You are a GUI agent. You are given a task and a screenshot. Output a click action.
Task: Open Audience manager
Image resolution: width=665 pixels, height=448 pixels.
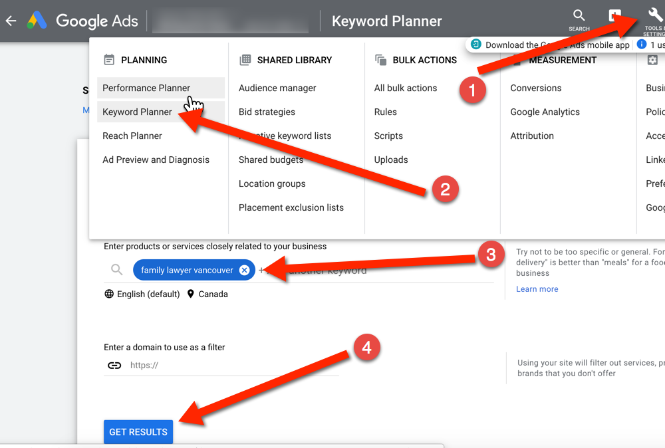[x=277, y=88]
